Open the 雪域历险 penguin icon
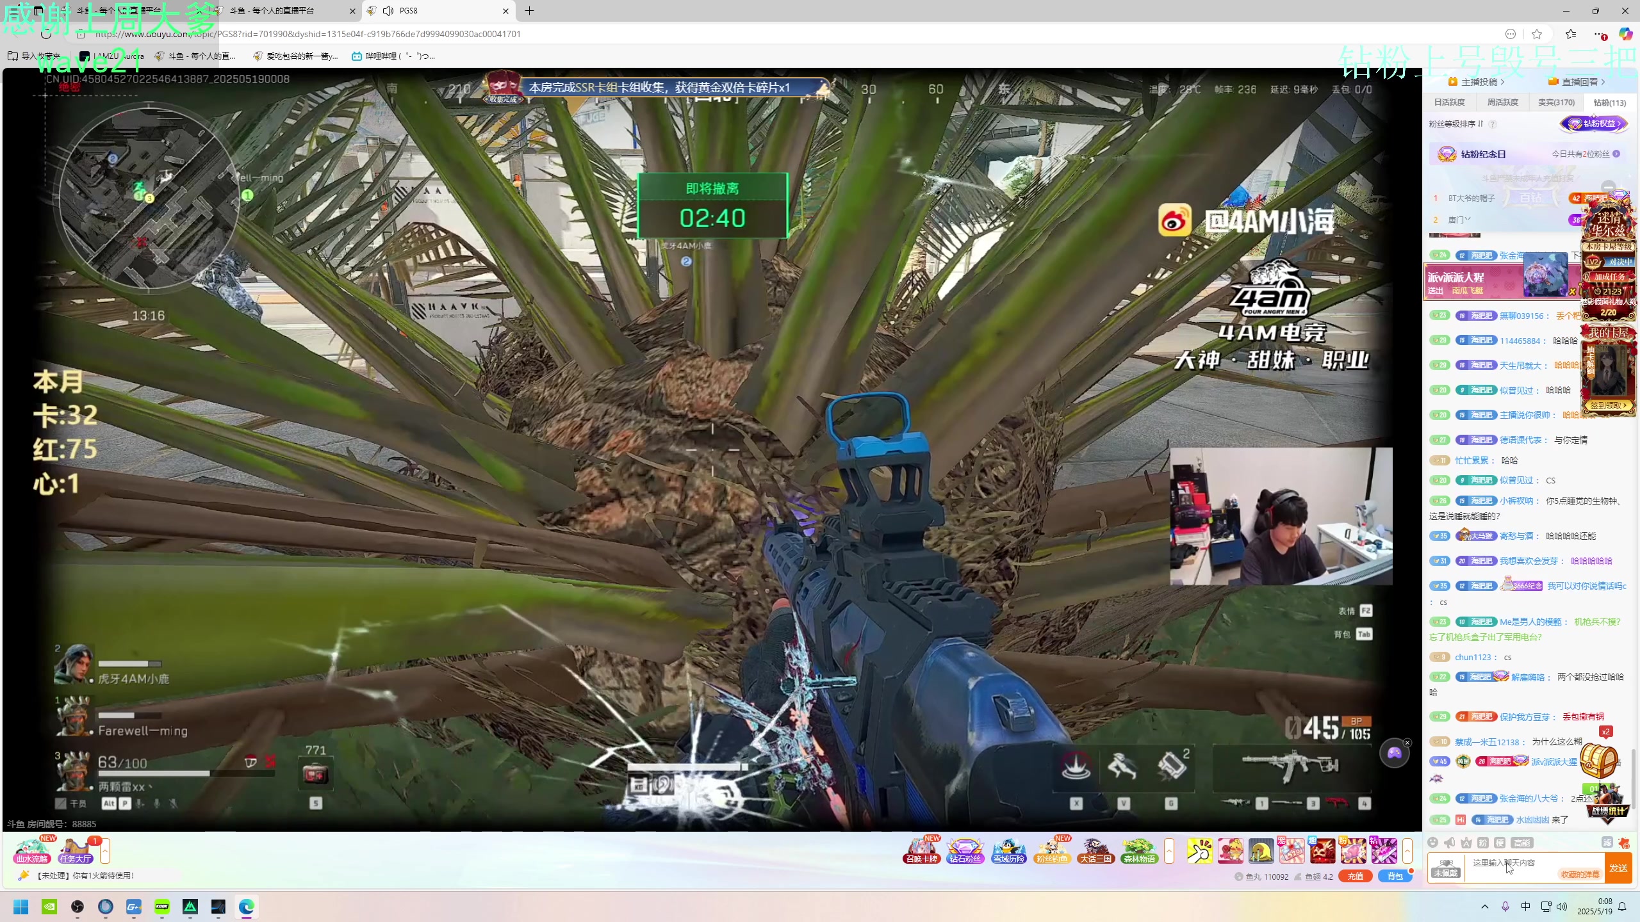The width and height of the screenshot is (1640, 922). click(x=1009, y=851)
